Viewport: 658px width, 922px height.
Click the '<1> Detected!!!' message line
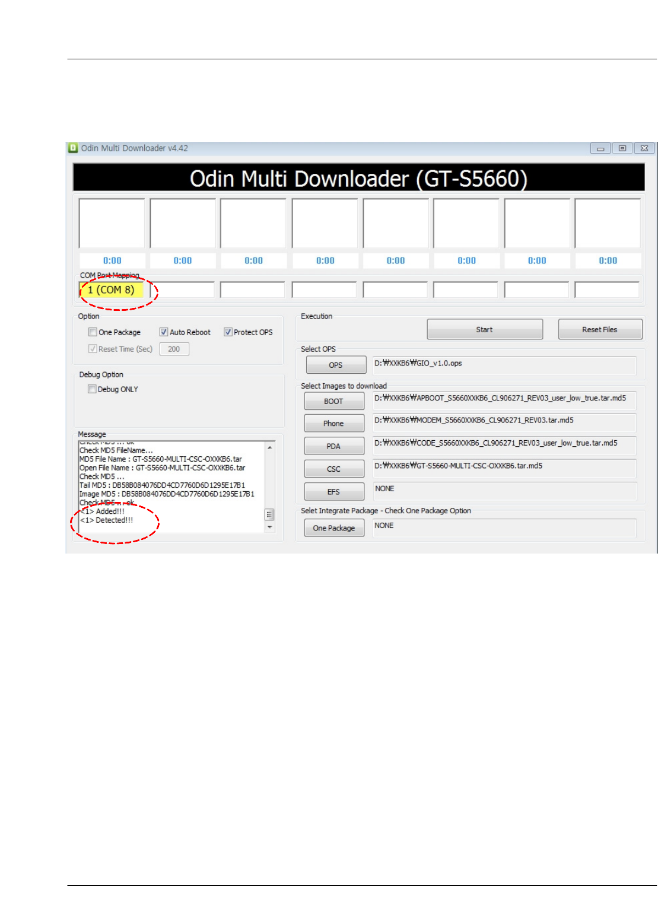tap(107, 520)
